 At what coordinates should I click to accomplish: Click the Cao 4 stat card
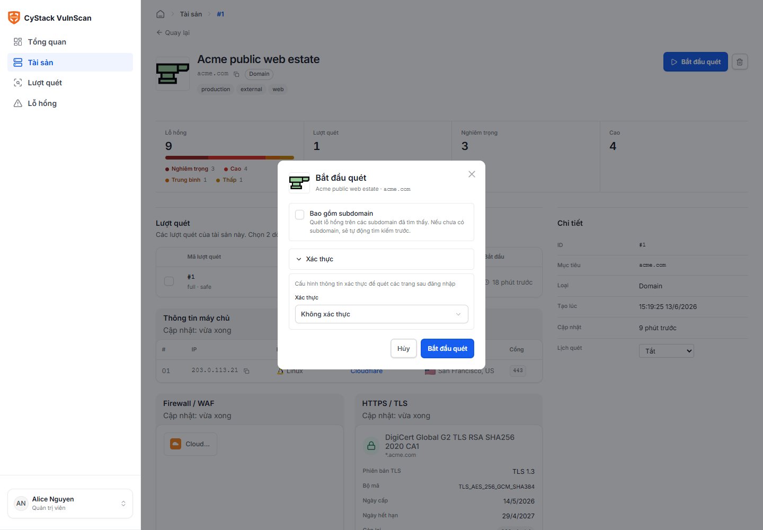coord(674,156)
